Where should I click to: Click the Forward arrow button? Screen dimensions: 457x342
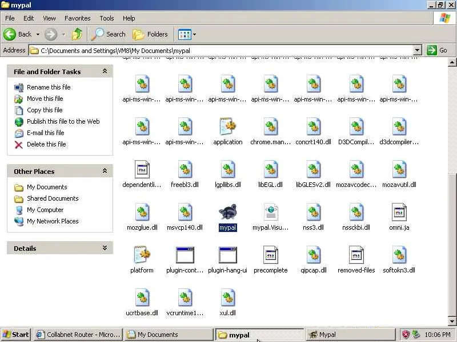[51, 34]
